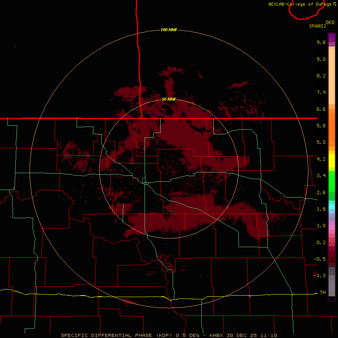Select the 5.8 scale label
The height and width of the screenshot is (338, 338).
(321, 126)
